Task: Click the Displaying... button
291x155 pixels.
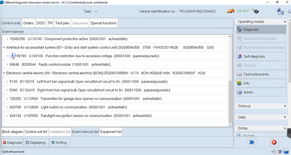Action: [x=37, y=143]
